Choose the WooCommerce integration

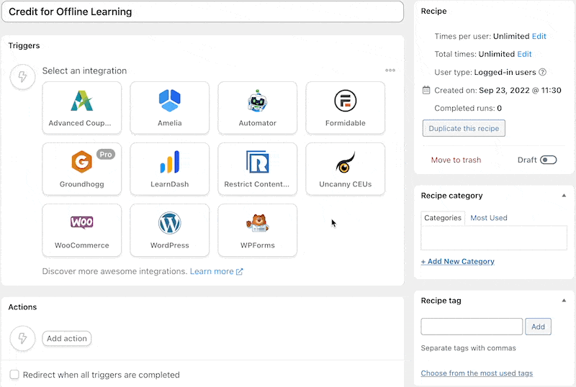pos(81,230)
